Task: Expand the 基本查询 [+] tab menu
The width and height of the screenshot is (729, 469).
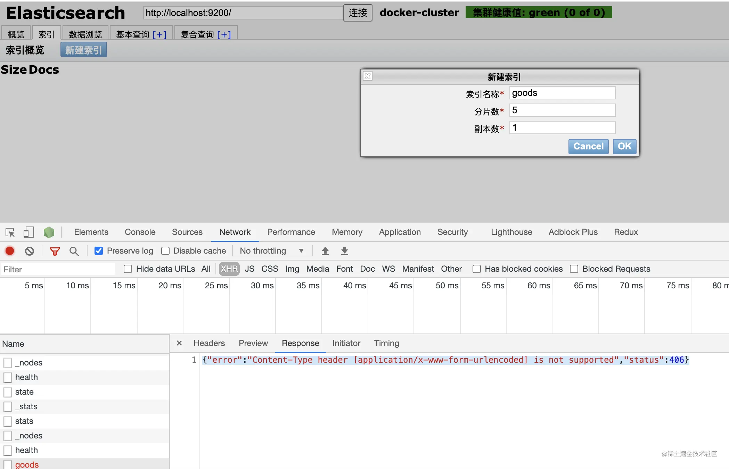Action: [141, 34]
